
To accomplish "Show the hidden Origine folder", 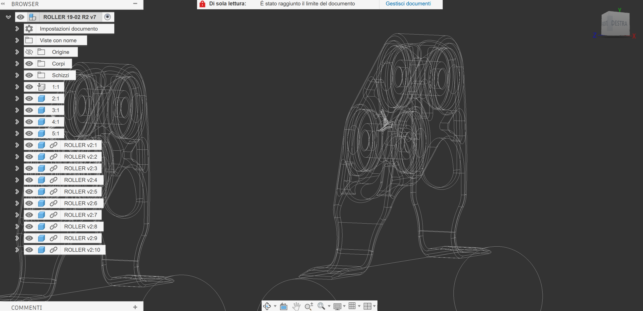I will tap(29, 52).
